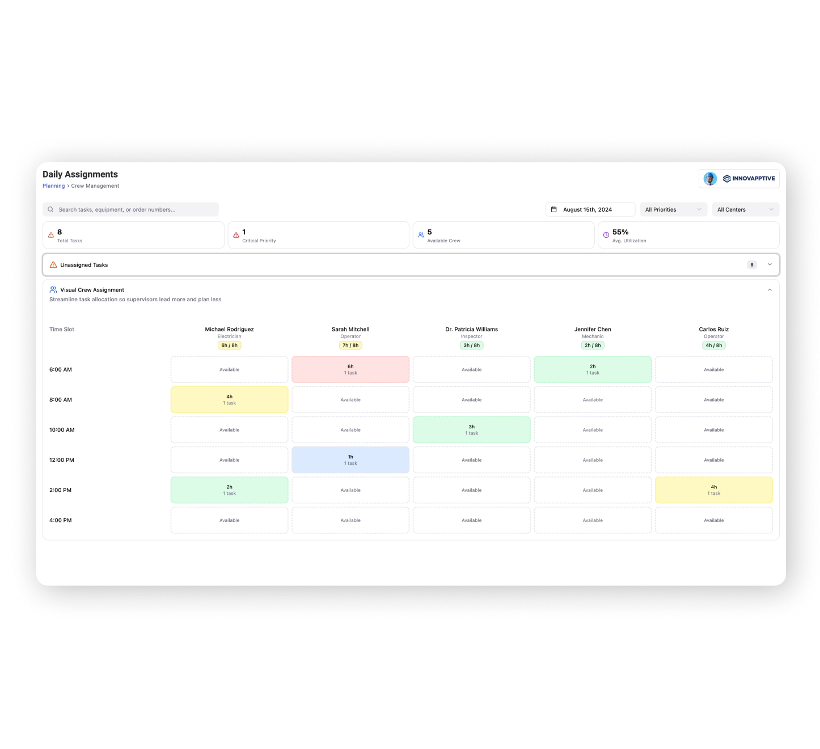Click the 2:00 PM time slot label
Image resolution: width=820 pixels, height=749 pixels.
60,490
